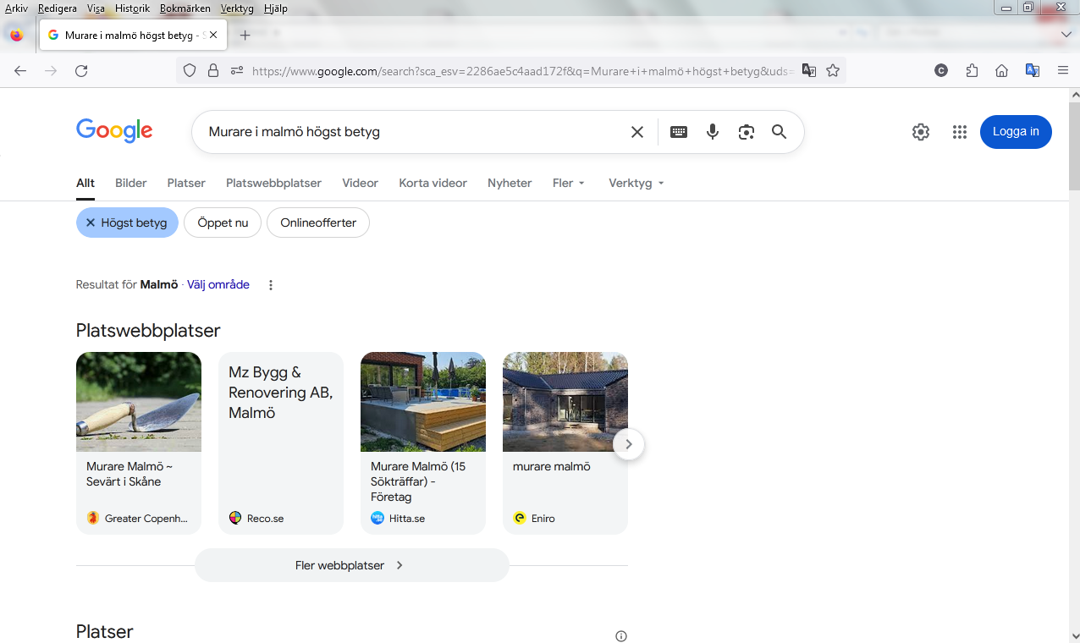Open the Bokmärken menu
Screen dimensions: 1080x643
click(184, 8)
